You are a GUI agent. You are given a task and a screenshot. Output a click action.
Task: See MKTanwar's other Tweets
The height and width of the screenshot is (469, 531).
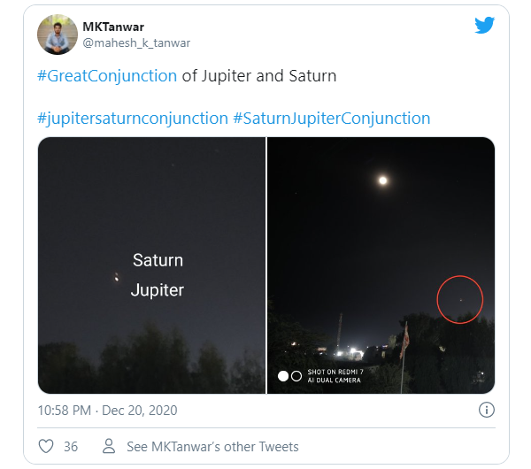212,446
